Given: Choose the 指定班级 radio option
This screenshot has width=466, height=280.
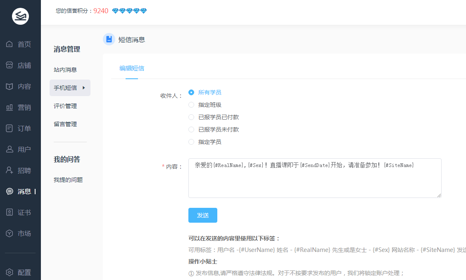Looking at the screenshot, I should point(191,105).
